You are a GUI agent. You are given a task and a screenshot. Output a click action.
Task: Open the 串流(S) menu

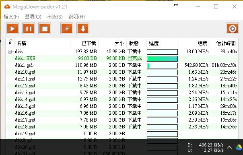click(55, 17)
